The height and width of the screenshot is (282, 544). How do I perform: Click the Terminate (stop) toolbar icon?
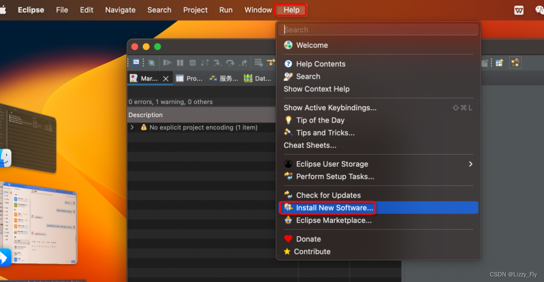click(x=193, y=63)
